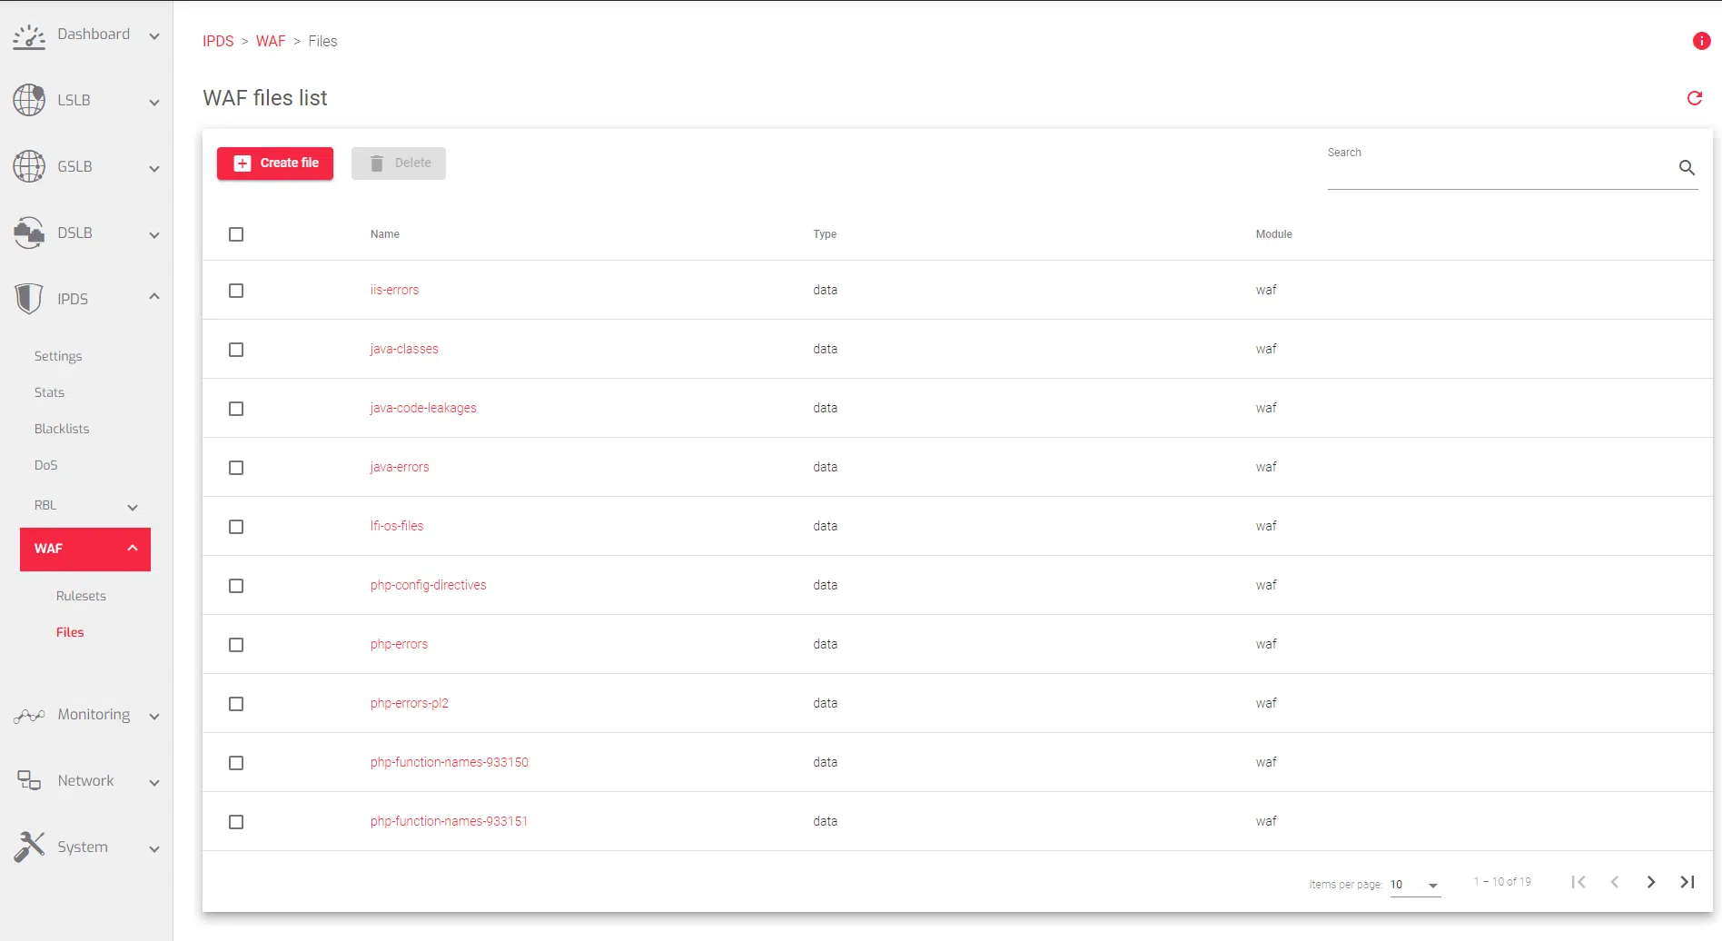
Task: Click the IPDS shield icon
Action: [x=29, y=299]
